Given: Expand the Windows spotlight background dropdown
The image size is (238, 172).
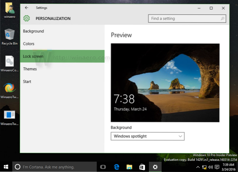Looking at the screenshot, I should pyautogui.click(x=147, y=136).
